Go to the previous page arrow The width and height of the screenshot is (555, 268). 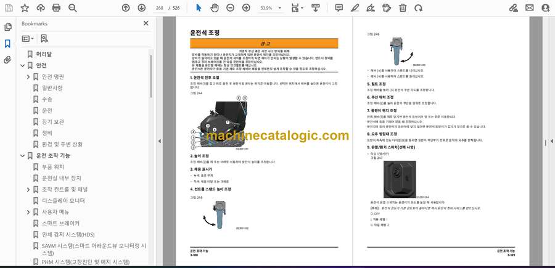click(126, 8)
